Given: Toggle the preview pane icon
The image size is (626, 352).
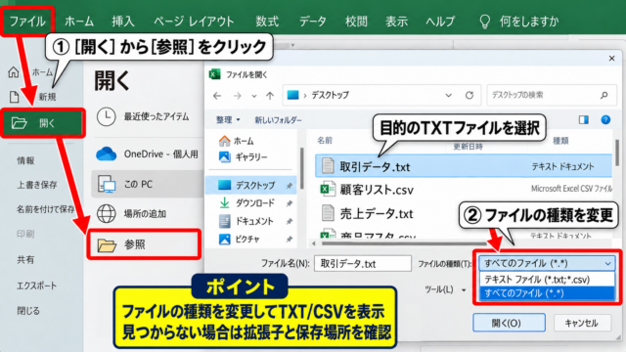Looking at the screenshot, I should tap(584, 119).
